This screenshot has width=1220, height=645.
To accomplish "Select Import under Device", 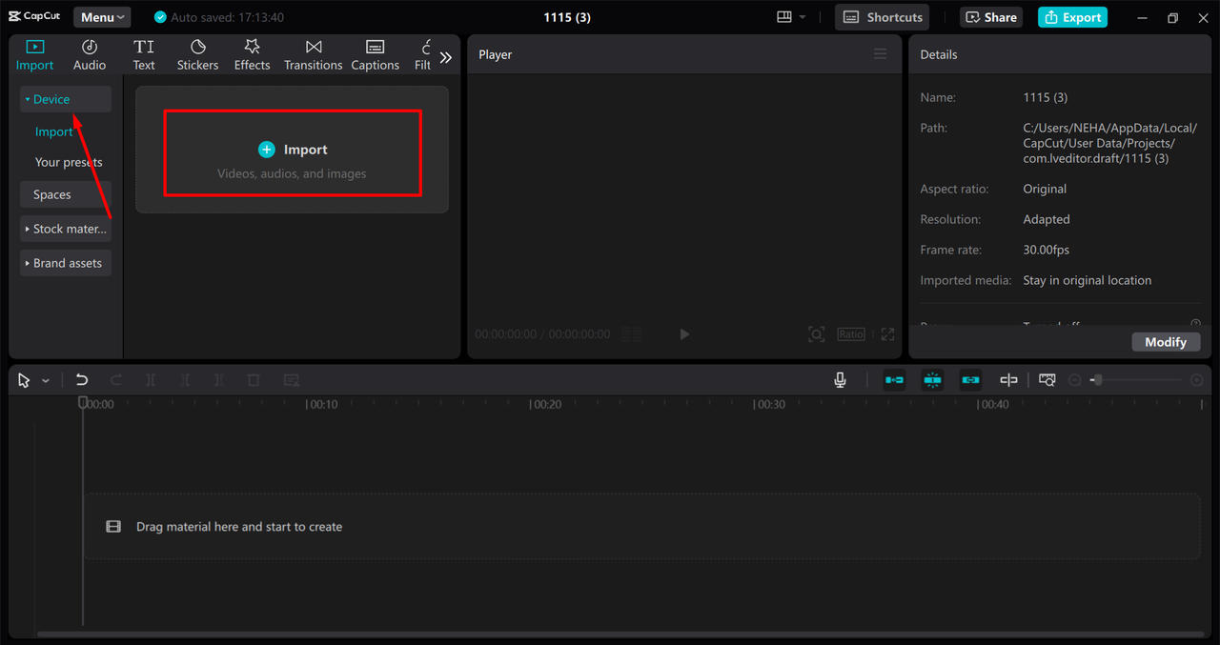I will (x=54, y=131).
